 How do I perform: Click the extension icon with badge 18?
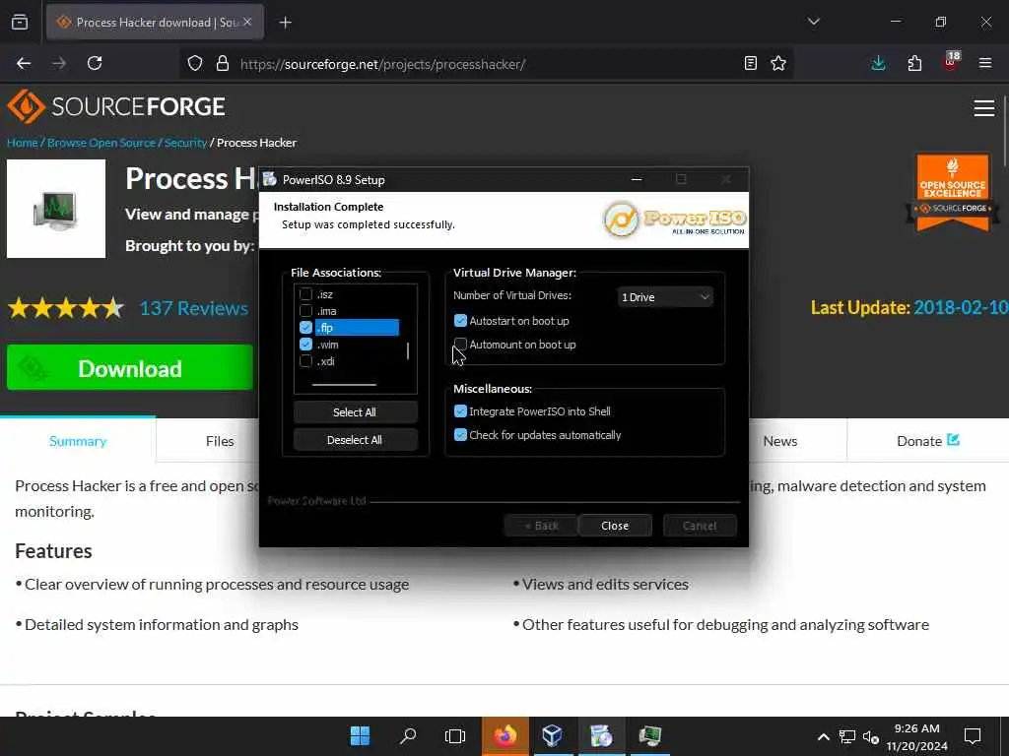(x=951, y=62)
